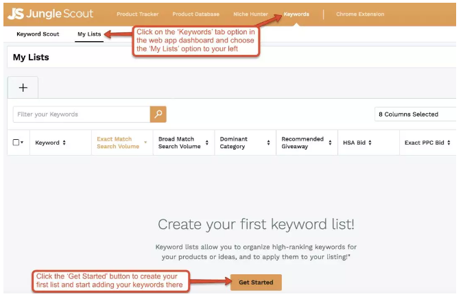Click the plus icon to add list
The image size is (463, 301).
pos(23,88)
